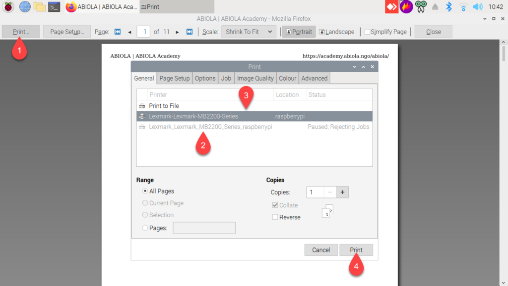The height and width of the screenshot is (286, 508).
Task: Open the Raspberry Pi main menu
Action: pos(8,6)
